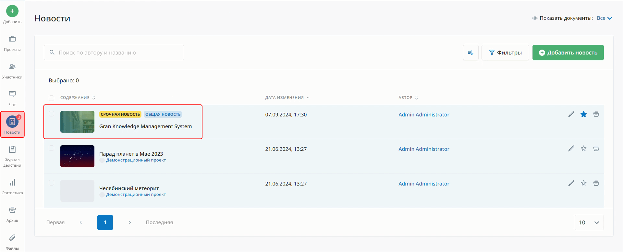The image size is (623, 252).
Task: Archive the Челябинский метеорит news
Action: click(596, 183)
